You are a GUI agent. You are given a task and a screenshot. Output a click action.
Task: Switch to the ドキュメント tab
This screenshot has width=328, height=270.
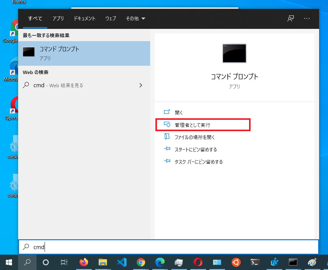tap(84, 18)
